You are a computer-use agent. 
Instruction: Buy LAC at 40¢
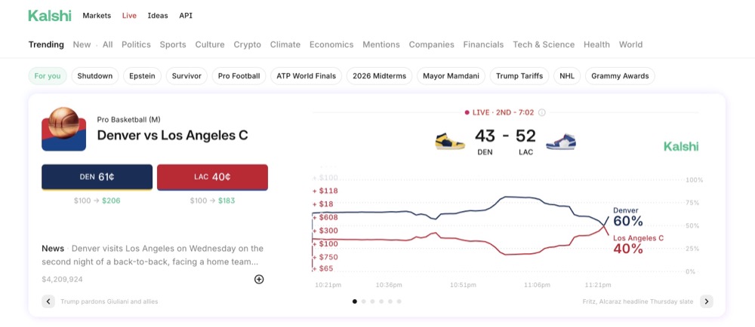(x=212, y=177)
